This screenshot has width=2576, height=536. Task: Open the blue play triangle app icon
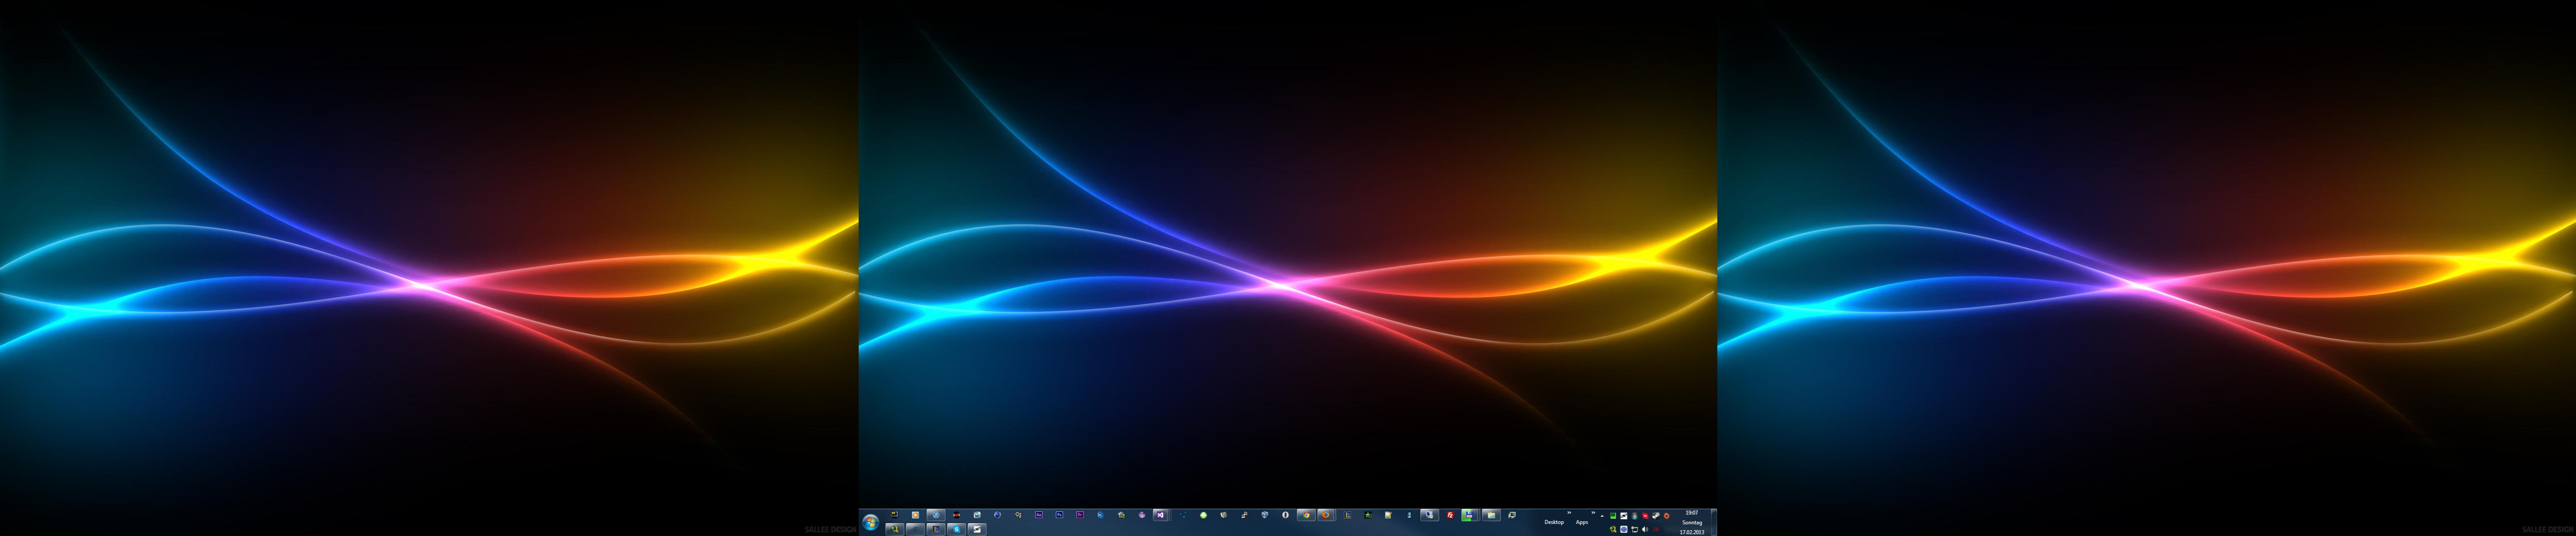(977, 515)
